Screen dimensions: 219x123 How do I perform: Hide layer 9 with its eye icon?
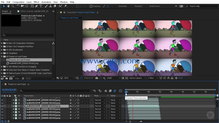(2, 112)
